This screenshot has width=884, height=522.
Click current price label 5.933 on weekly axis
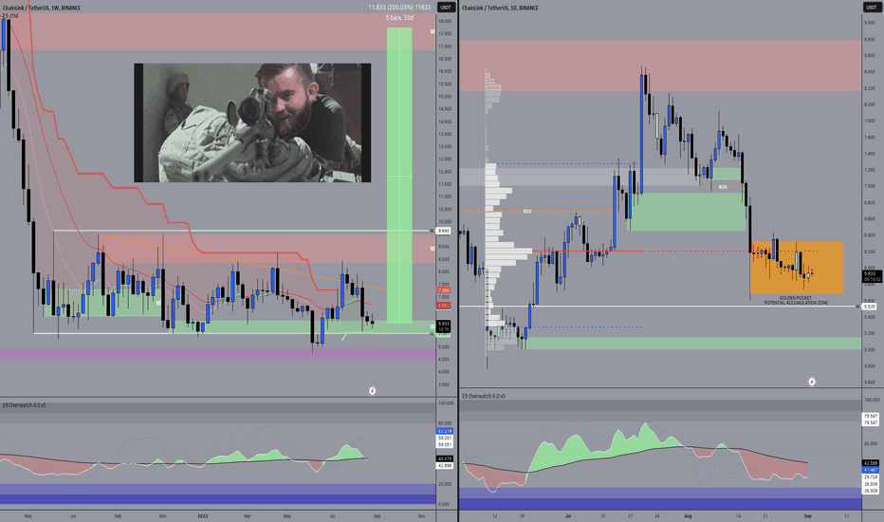click(x=444, y=324)
